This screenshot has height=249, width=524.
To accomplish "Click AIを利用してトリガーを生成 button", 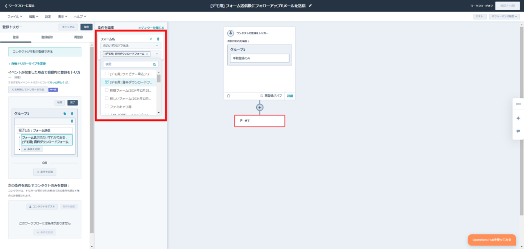I will [x=28, y=90].
